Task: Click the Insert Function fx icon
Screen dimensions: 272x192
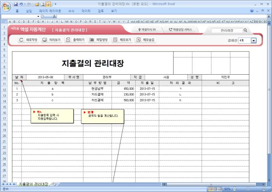Action: [54, 16]
